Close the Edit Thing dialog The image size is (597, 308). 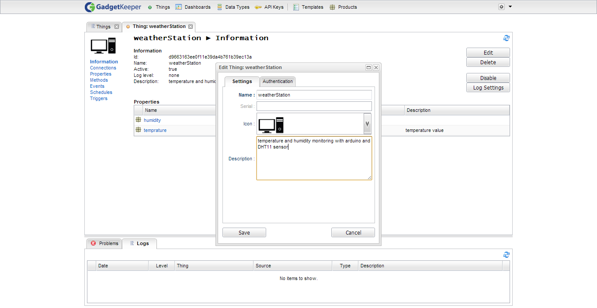point(376,67)
